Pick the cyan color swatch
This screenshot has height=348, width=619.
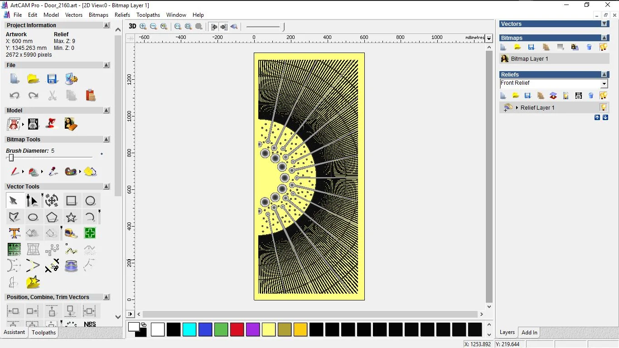(189, 329)
